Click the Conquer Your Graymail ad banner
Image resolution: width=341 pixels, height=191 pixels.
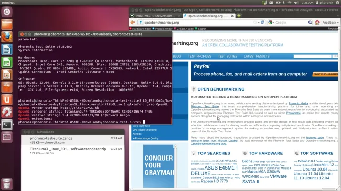click(159, 166)
